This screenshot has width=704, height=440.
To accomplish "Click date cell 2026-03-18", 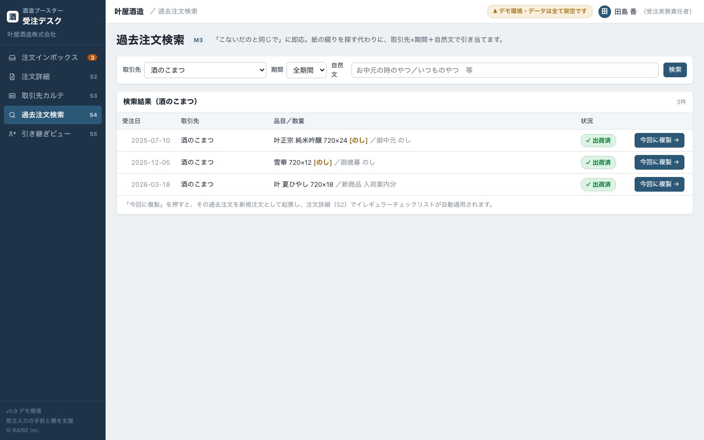I will [151, 185].
